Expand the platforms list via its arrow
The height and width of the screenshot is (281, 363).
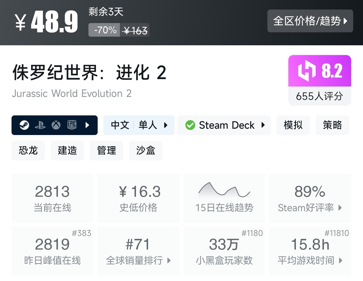(87, 125)
